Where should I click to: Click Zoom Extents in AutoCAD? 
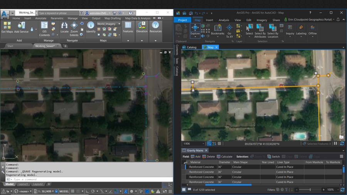click(x=74, y=29)
